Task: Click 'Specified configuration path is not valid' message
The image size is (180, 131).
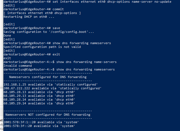Action: [x=42, y=47]
